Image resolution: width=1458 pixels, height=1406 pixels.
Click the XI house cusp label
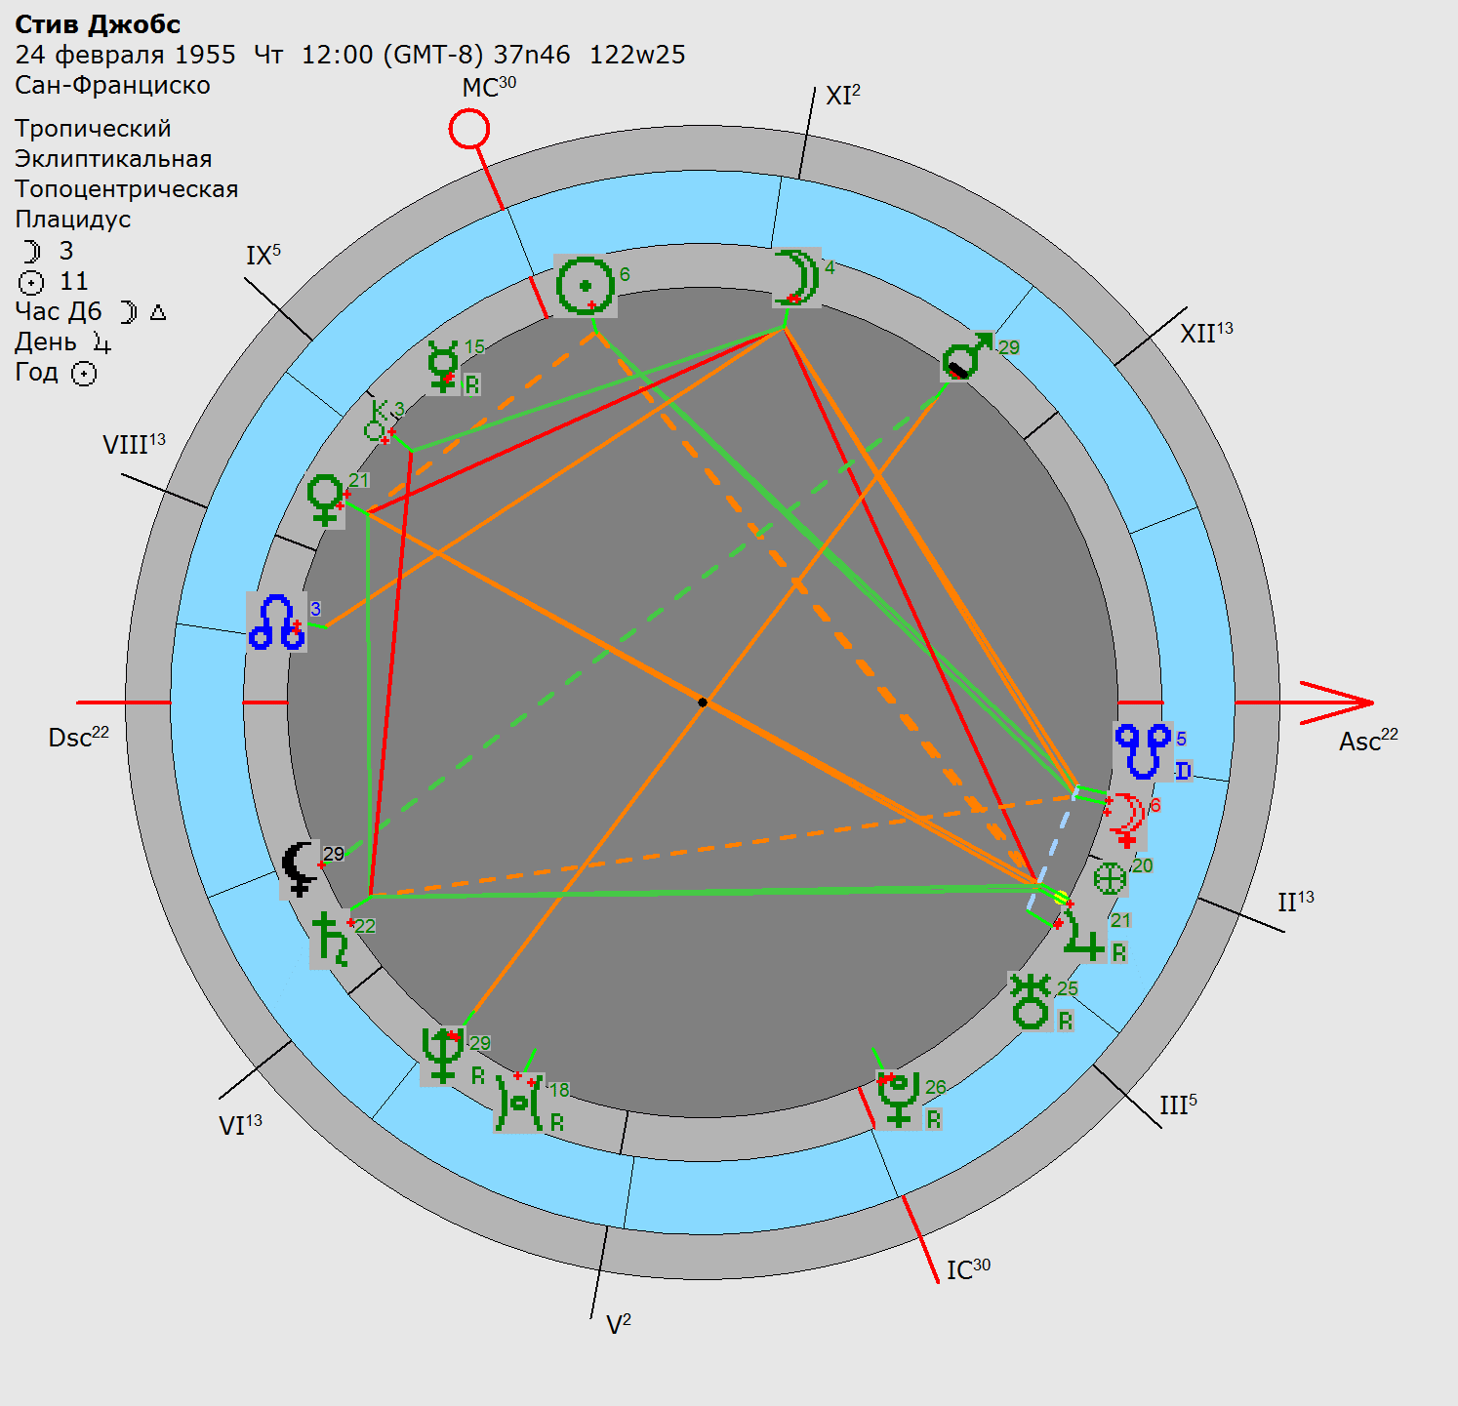843,95
